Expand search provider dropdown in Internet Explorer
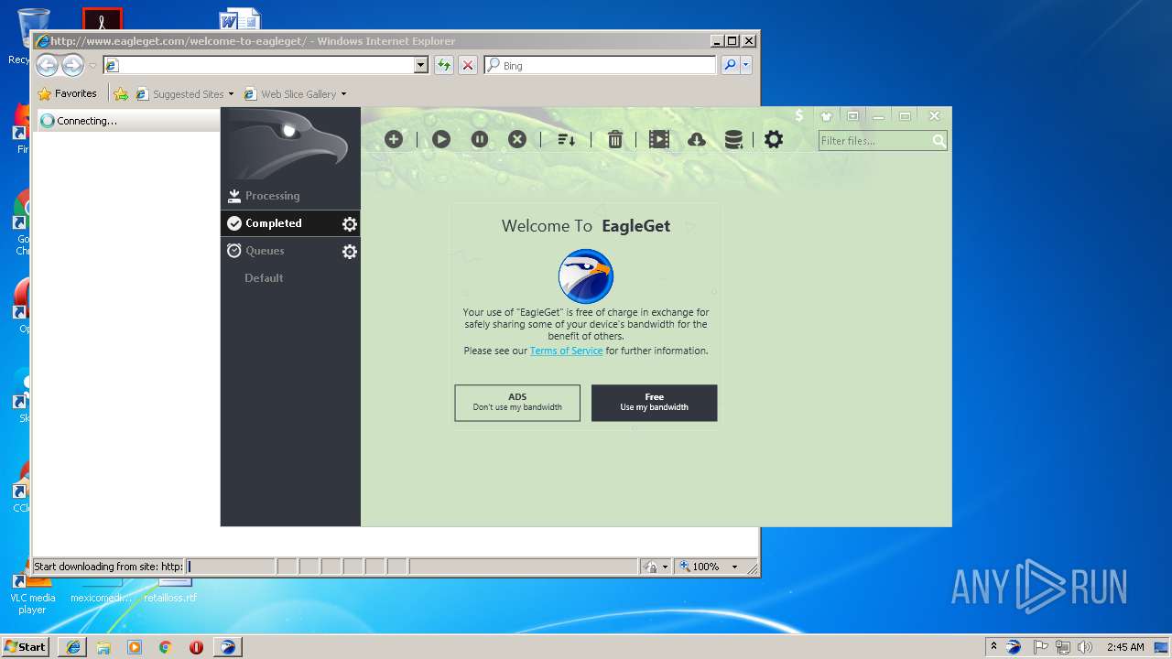 746,65
